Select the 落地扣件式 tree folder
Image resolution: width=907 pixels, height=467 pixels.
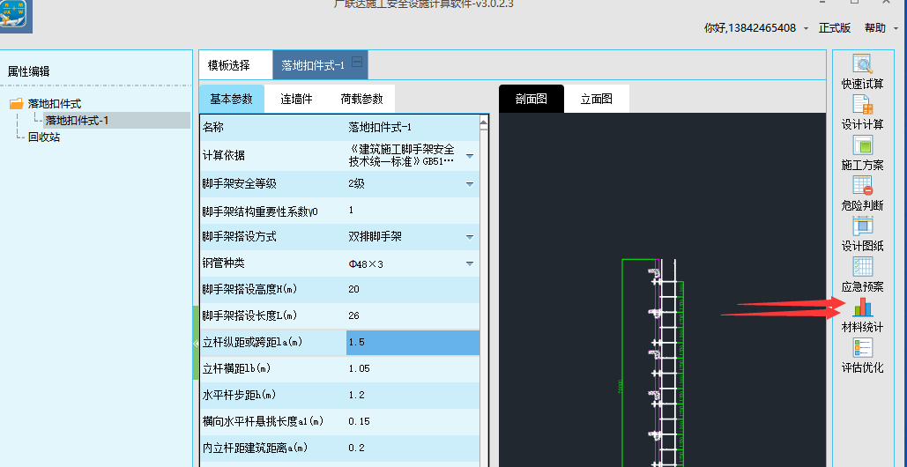pyautogui.click(x=55, y=104)
